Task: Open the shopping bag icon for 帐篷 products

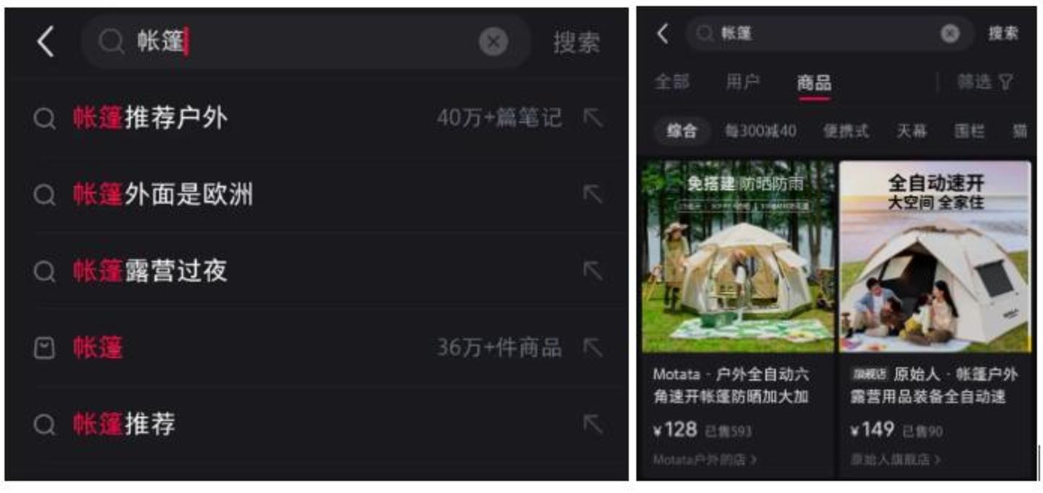Action: pyautogui.click(x=44, y=348)
